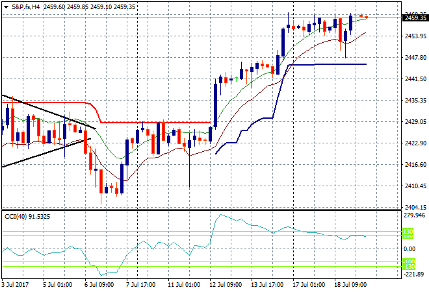Screen dimensions: 429x292
Task: Click CCI scale value 279.946
Action: 415,215
